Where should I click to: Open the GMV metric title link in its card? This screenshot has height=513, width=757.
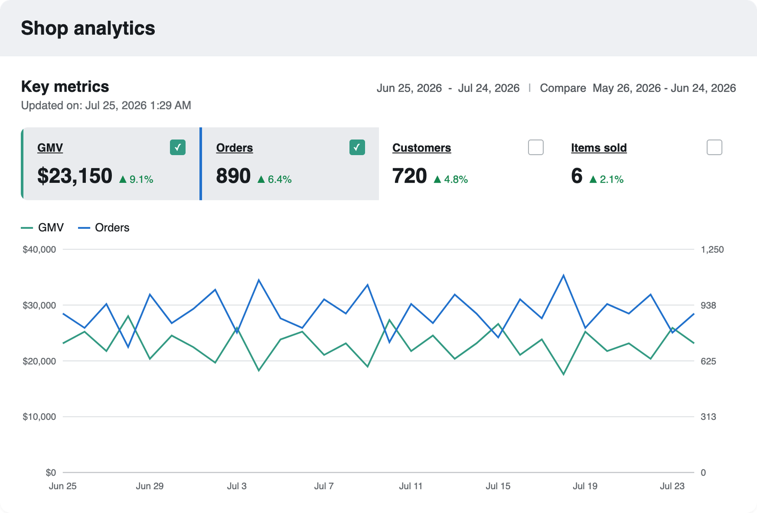[x=50, y=148]
